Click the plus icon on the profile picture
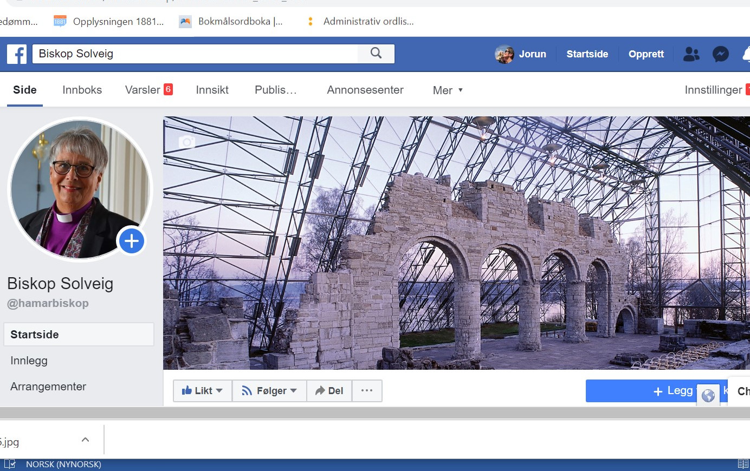 point(132,241)
